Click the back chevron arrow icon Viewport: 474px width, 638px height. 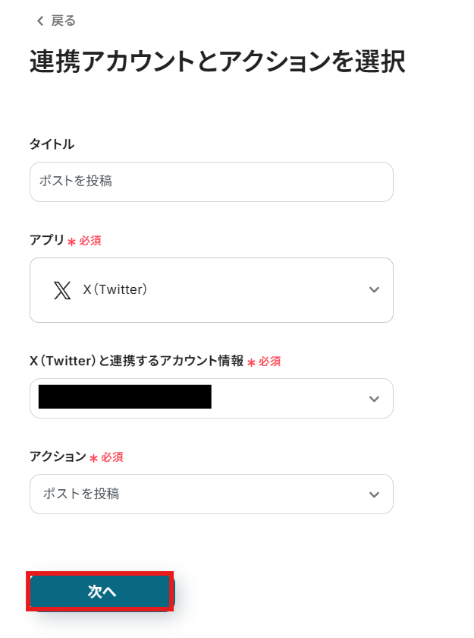pyautogui.click(x=40, y=21)
